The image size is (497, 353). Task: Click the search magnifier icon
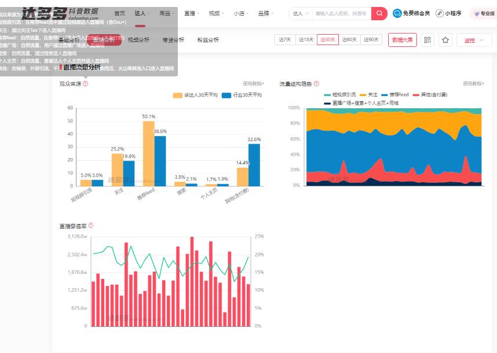pyautogui.click(x=378, y=13)
